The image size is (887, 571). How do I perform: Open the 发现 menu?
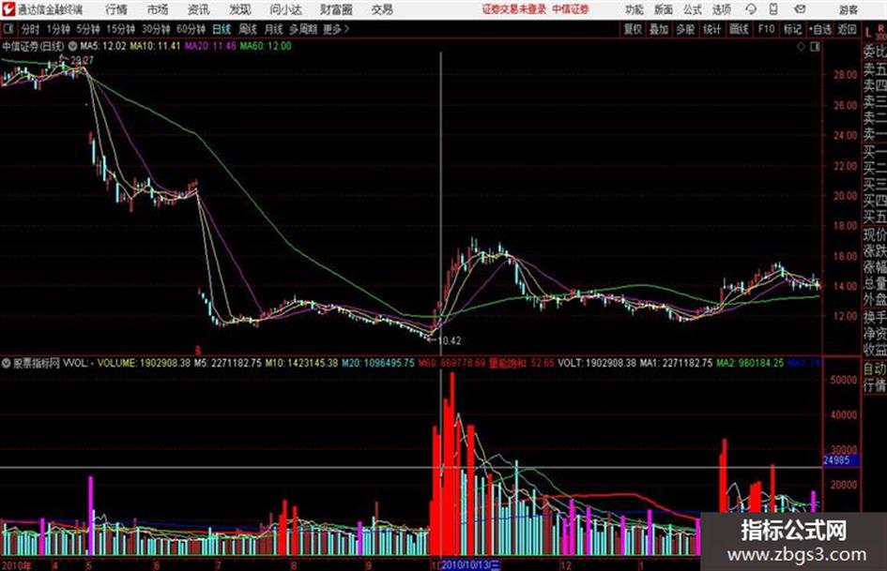(x=240, y=9)
